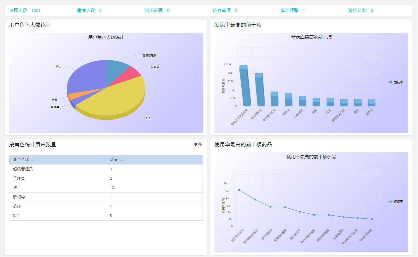Click the 关节炎 bar
This screenshot has height=257, width=418.
coord(372,103)
